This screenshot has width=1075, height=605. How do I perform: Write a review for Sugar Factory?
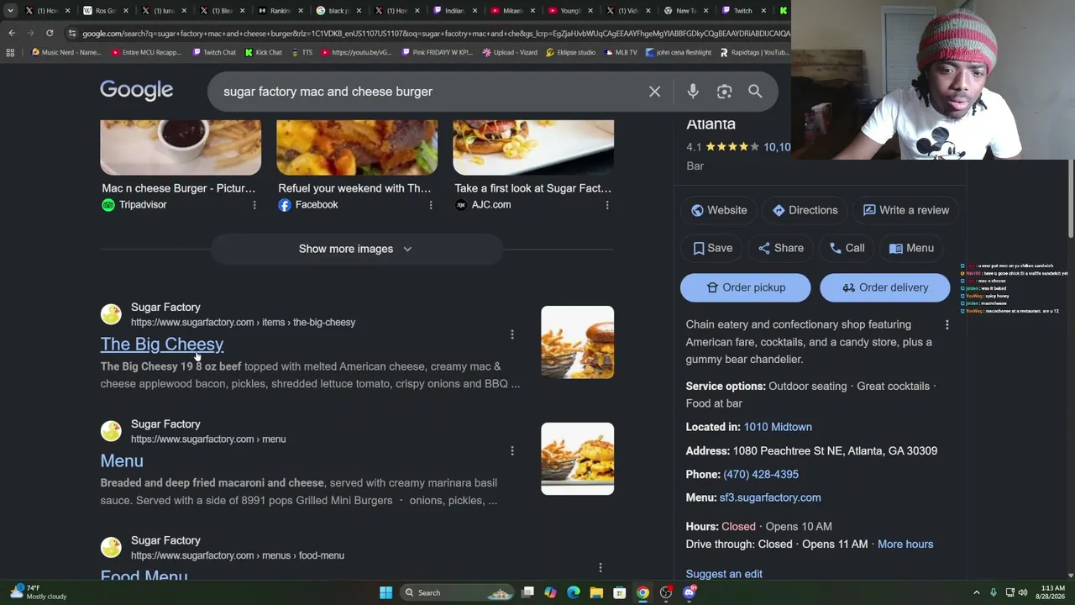click(x=906, y=210)
